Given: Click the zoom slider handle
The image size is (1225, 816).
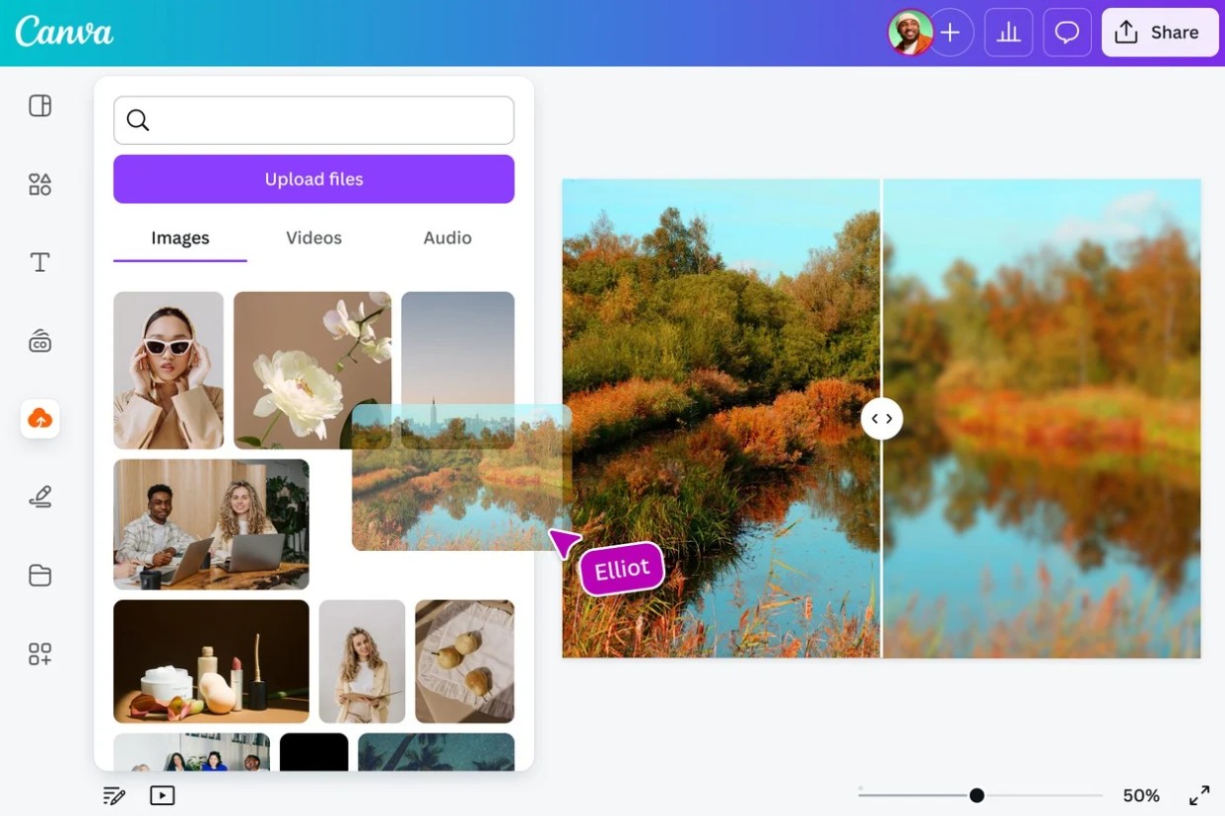Looking at the screenshot, I should point(976,795).
